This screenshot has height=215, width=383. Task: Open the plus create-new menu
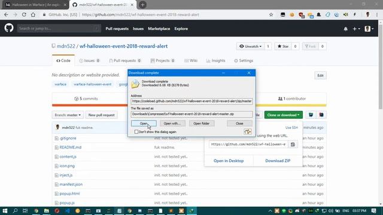click(356, 29)
